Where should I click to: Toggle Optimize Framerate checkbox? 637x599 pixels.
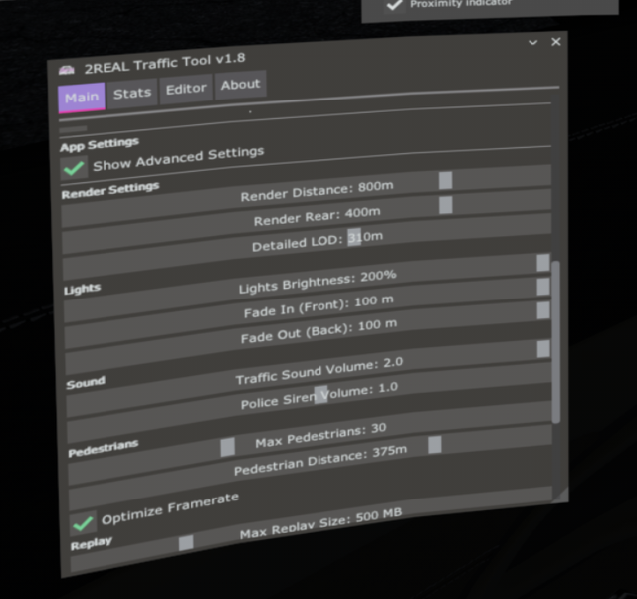83,523
